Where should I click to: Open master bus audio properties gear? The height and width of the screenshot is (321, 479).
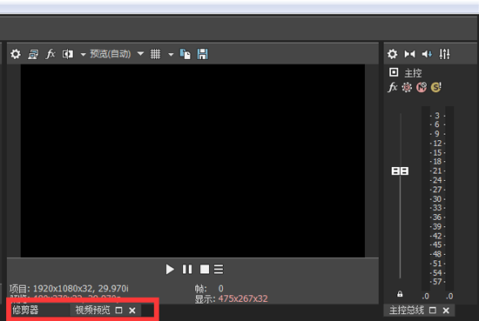pyautogui.click(x=393, y=54)
